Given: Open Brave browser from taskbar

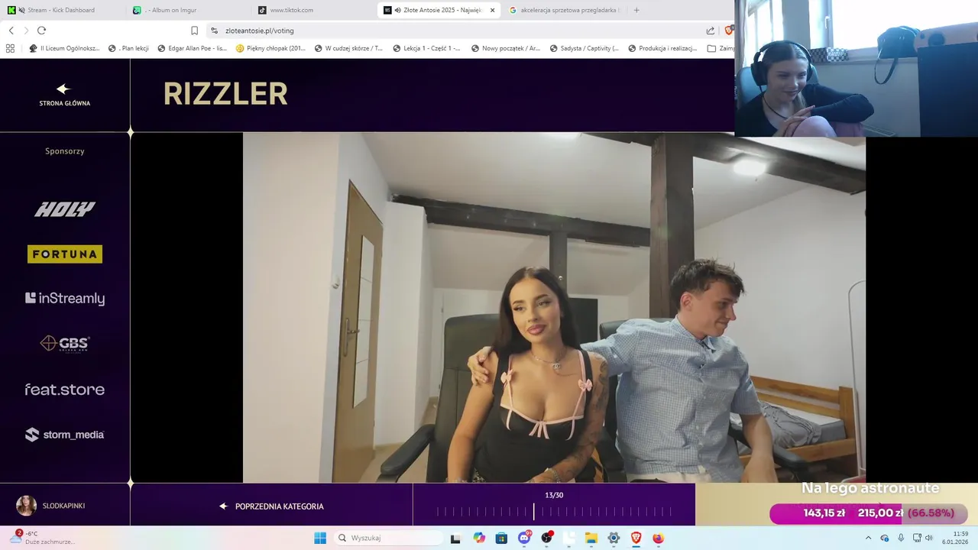Looking at the screenshot, I should tap(636, 538).
